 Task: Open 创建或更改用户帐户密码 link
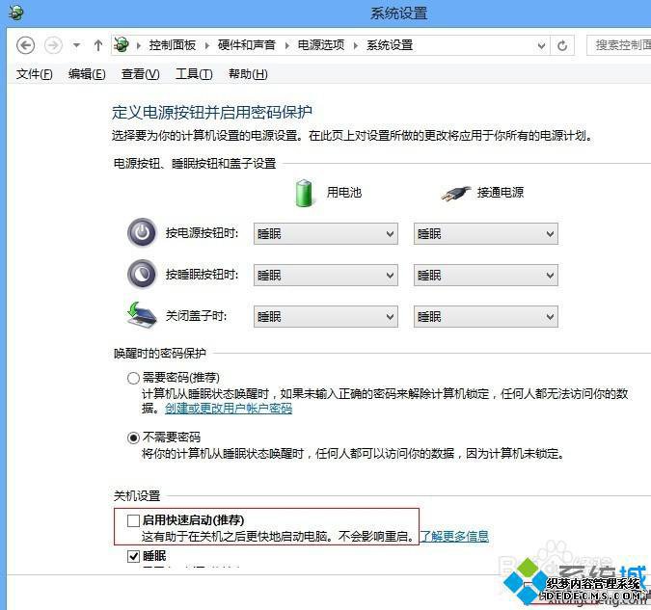pyautogui.click(x=229, y=409)
